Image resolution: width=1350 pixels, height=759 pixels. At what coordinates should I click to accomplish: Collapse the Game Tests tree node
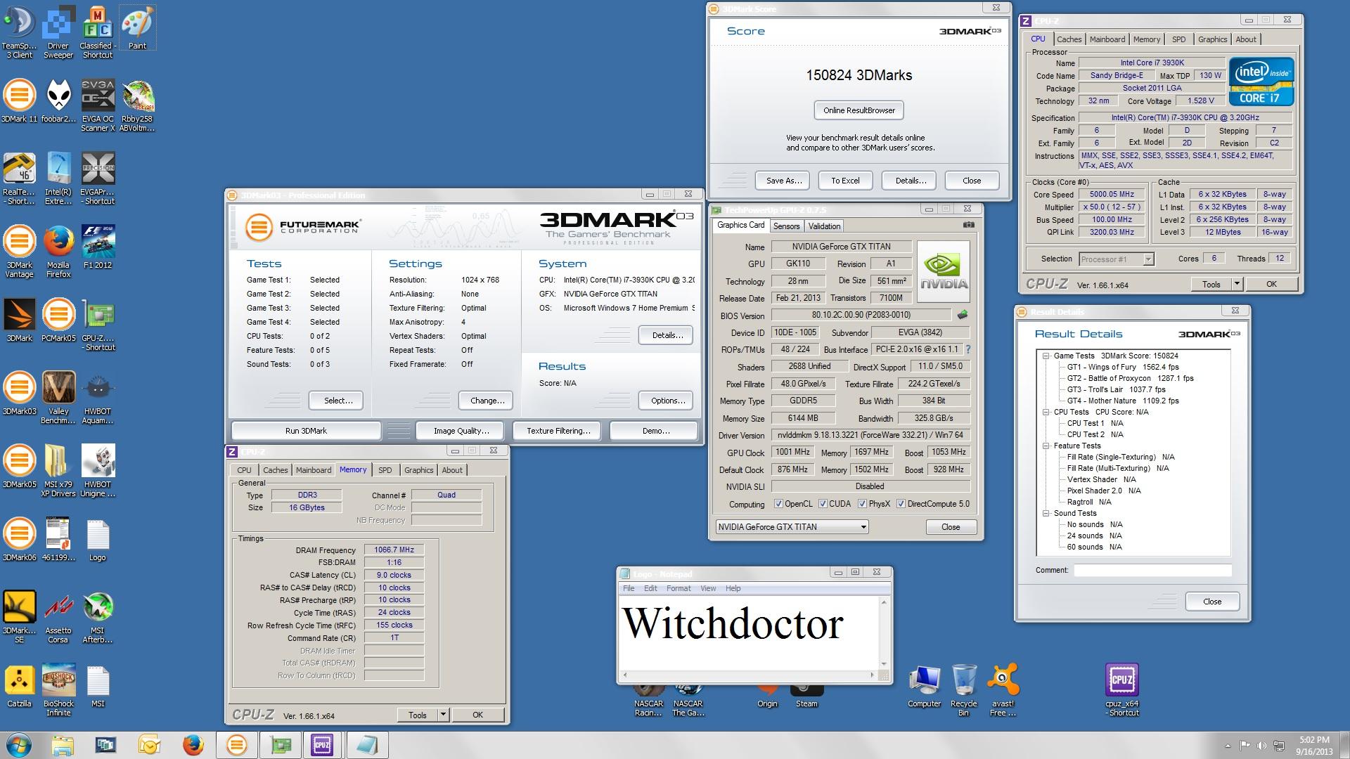1046,356
